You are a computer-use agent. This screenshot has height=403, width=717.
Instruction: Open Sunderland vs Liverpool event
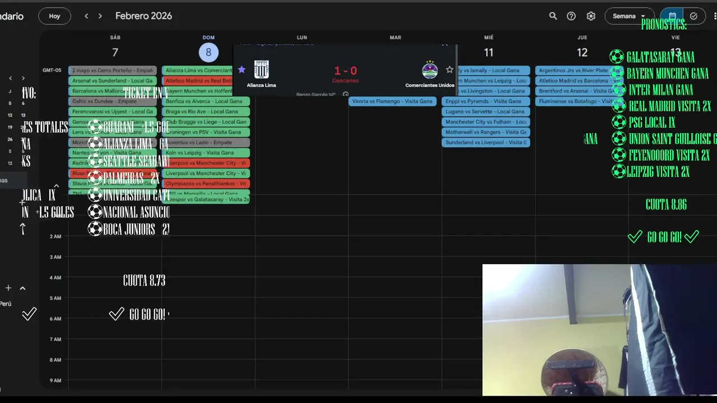tap(486, 142)
